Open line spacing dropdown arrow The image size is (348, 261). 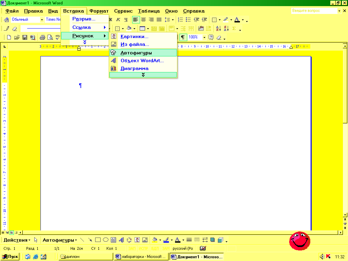(x=173, y=20)
